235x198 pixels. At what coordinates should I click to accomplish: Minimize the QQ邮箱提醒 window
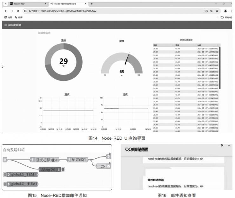tap(229, 145)
